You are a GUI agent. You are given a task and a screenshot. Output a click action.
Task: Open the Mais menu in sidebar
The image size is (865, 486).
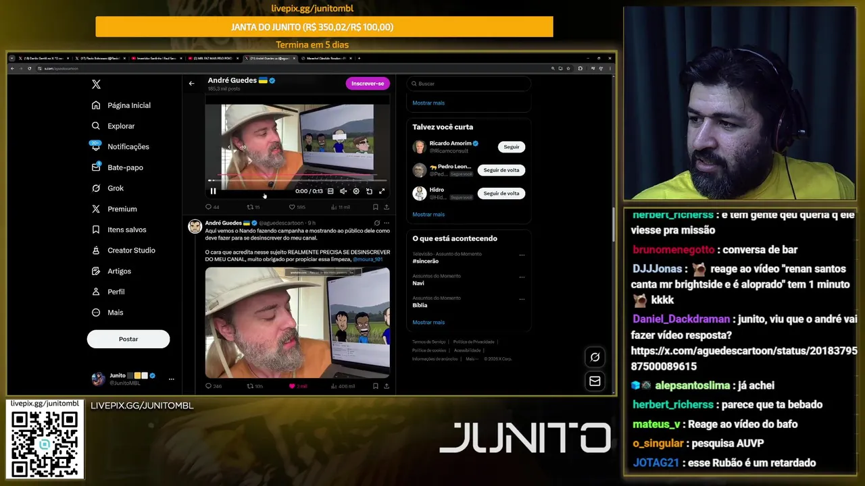[x=108, y=313]
